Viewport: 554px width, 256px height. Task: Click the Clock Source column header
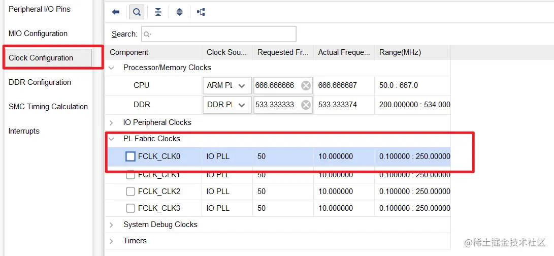point(227,52)
